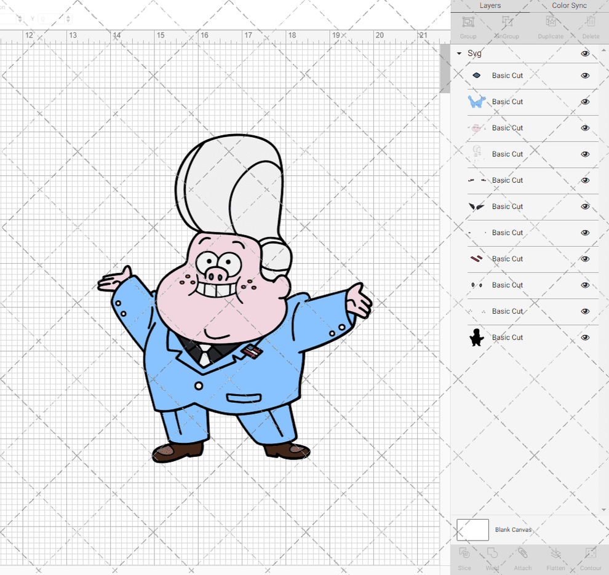Hide the topmost Basic Cut layer

585,75
